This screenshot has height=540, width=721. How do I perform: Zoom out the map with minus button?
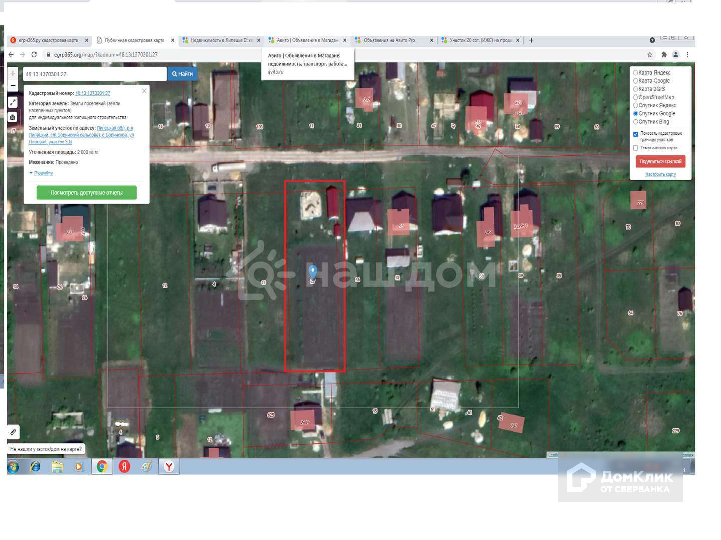point(13,85)
